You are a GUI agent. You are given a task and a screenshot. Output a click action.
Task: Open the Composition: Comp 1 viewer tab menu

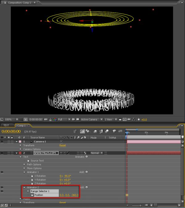tap(35, 2)
